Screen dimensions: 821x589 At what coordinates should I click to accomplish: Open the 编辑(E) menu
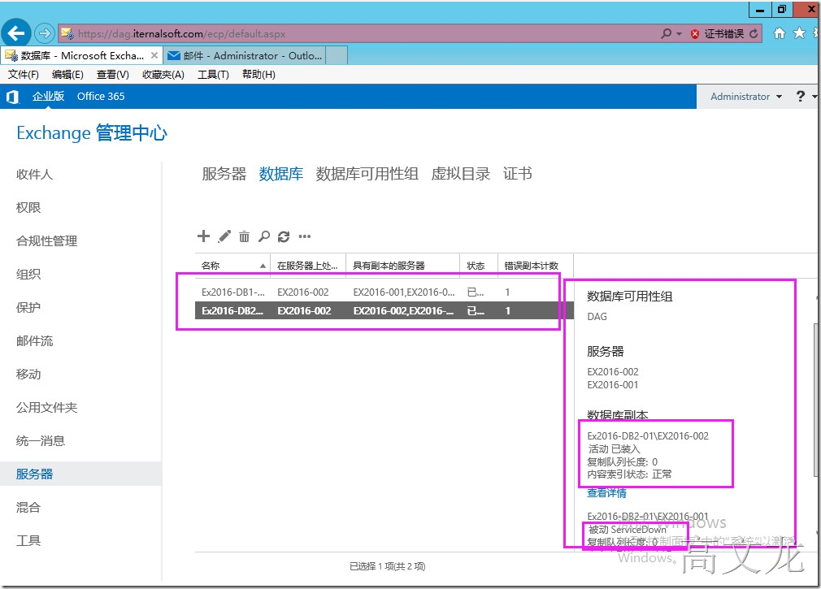pyautogui.click(x=67, y=74)
